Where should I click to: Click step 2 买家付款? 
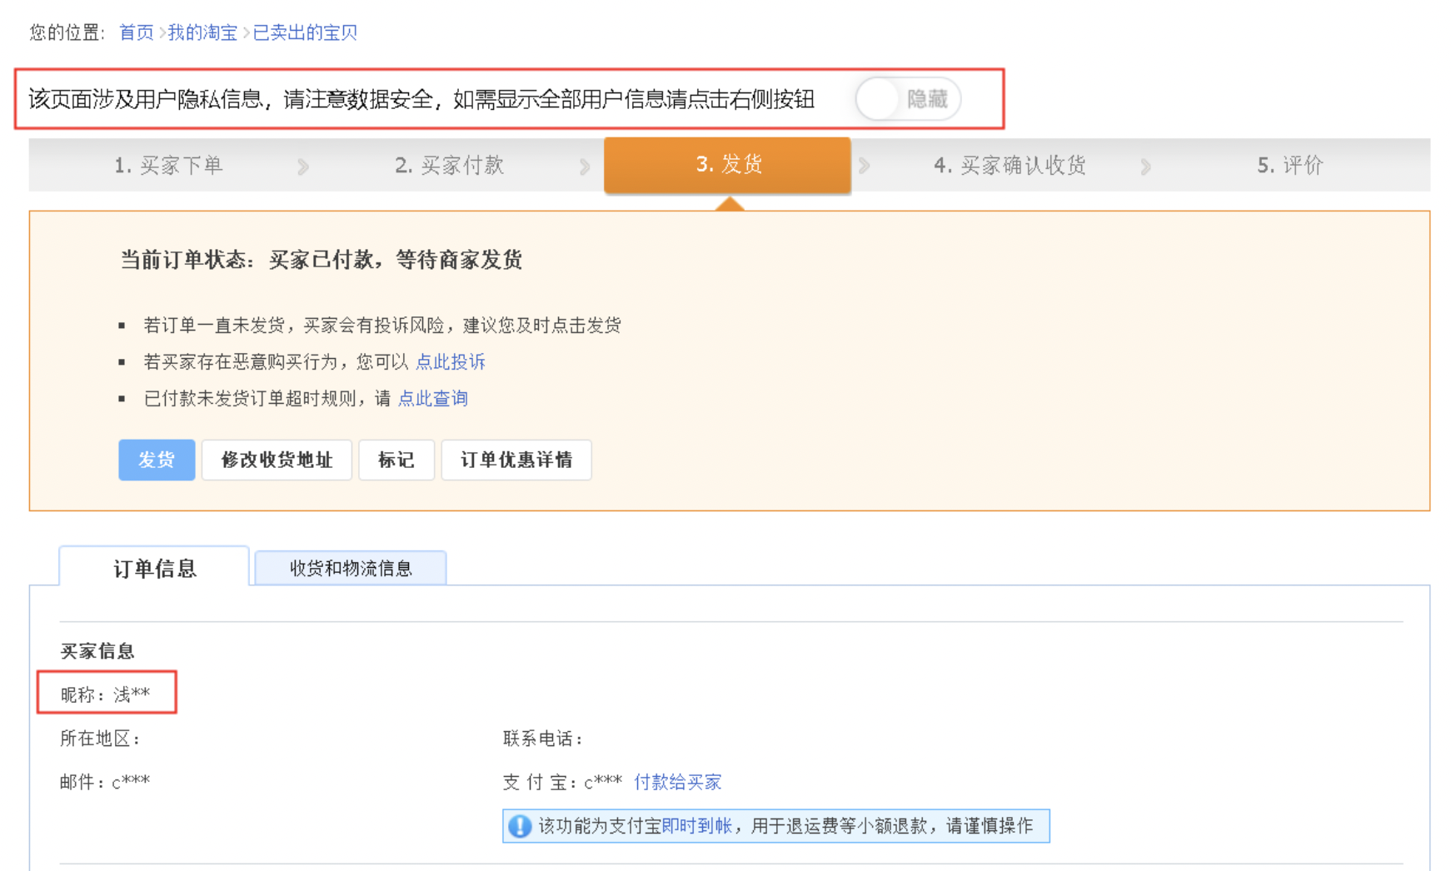tap(449, 165)
